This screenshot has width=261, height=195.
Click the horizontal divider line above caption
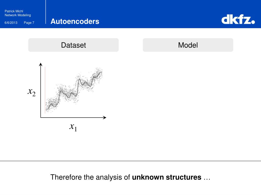pyautogui.click(x=130, y=161)
